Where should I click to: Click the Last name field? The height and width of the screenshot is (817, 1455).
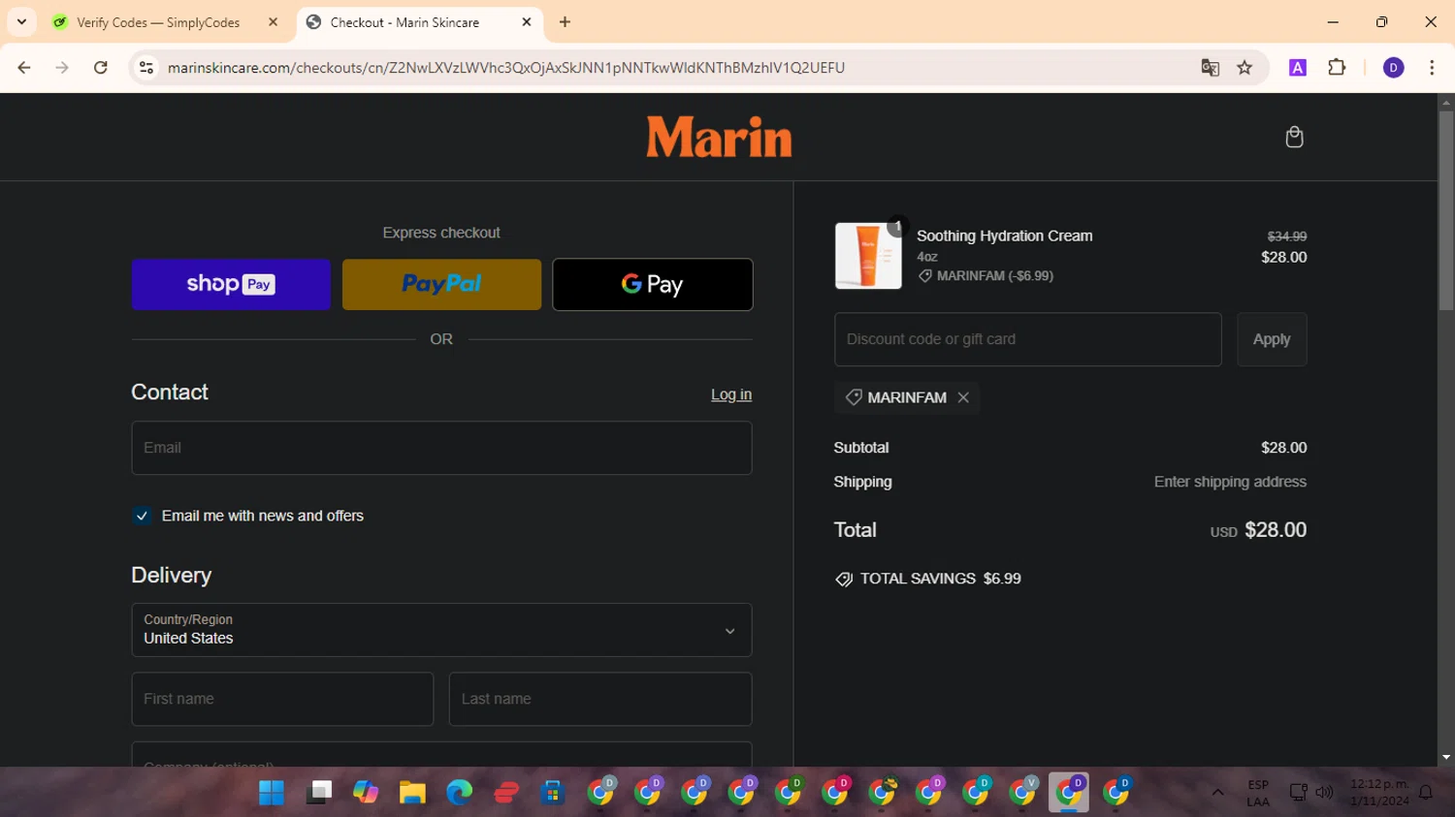pyautogui.click(x=600, y=699)
